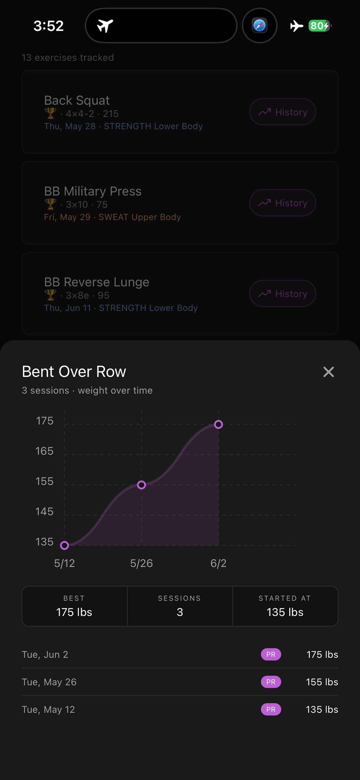Tap the airplane icon in Dynamic Island

(105, 26)
